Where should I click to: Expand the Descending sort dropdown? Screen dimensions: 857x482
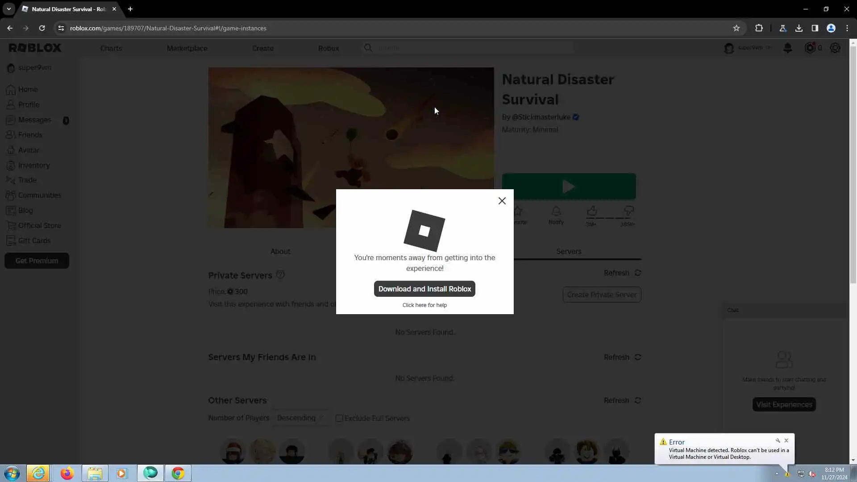(300, 418)
